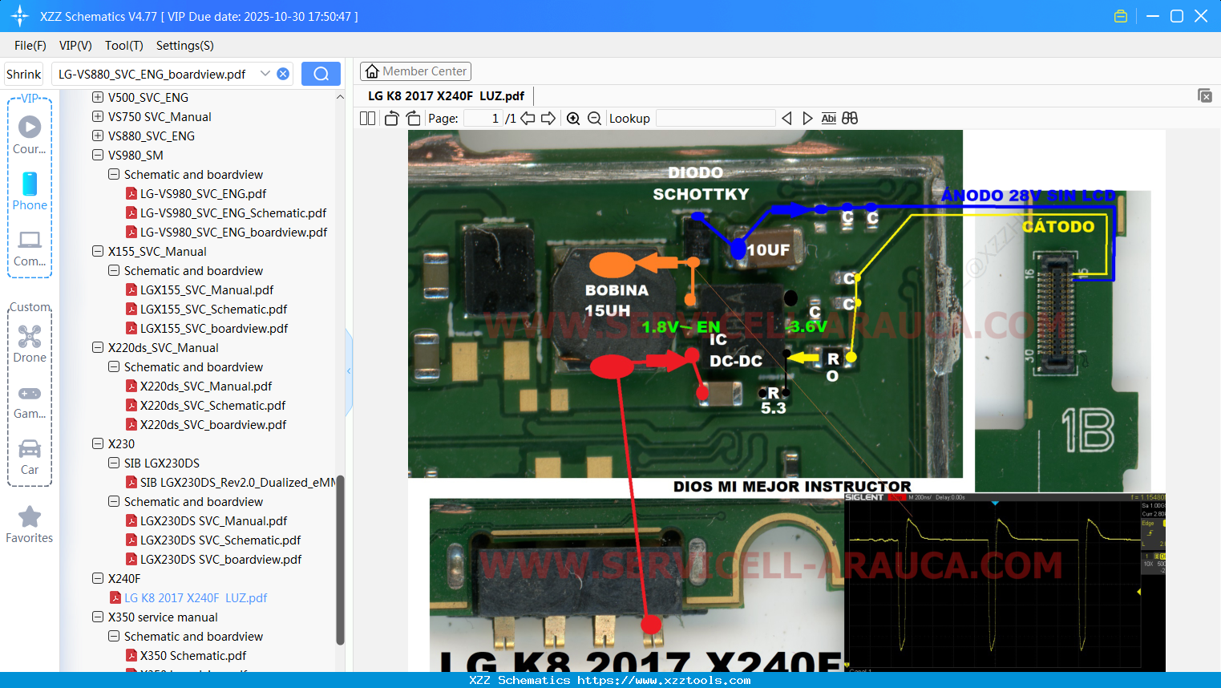
Task: Select the Phone category
Action: tap(30, 191)
